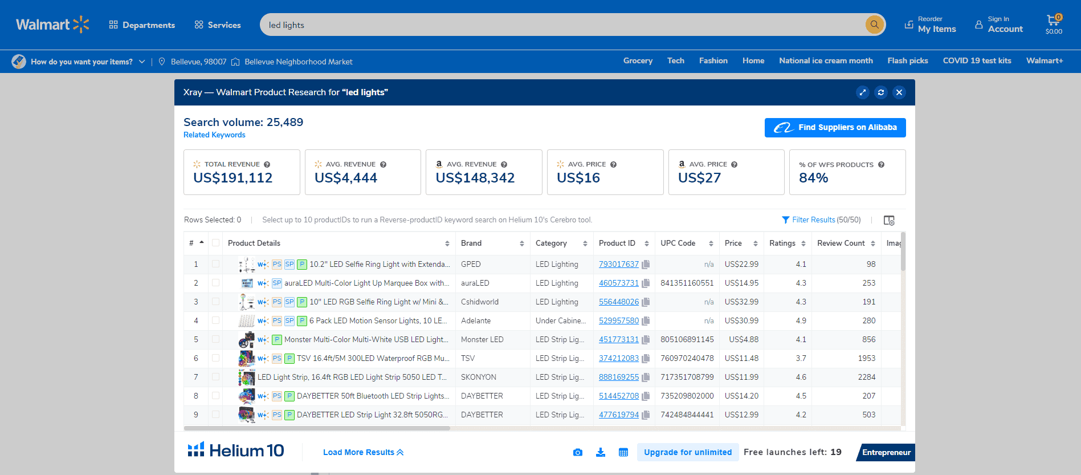Download results using the download icon
The width and height of the screenshot is (1081, 475).
[x=601, y=452]
